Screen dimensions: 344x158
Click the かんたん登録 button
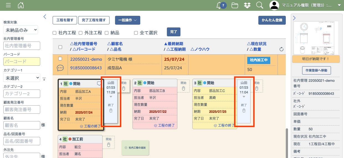click(272, 20)
